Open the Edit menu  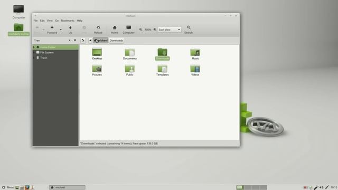(42, 21)
